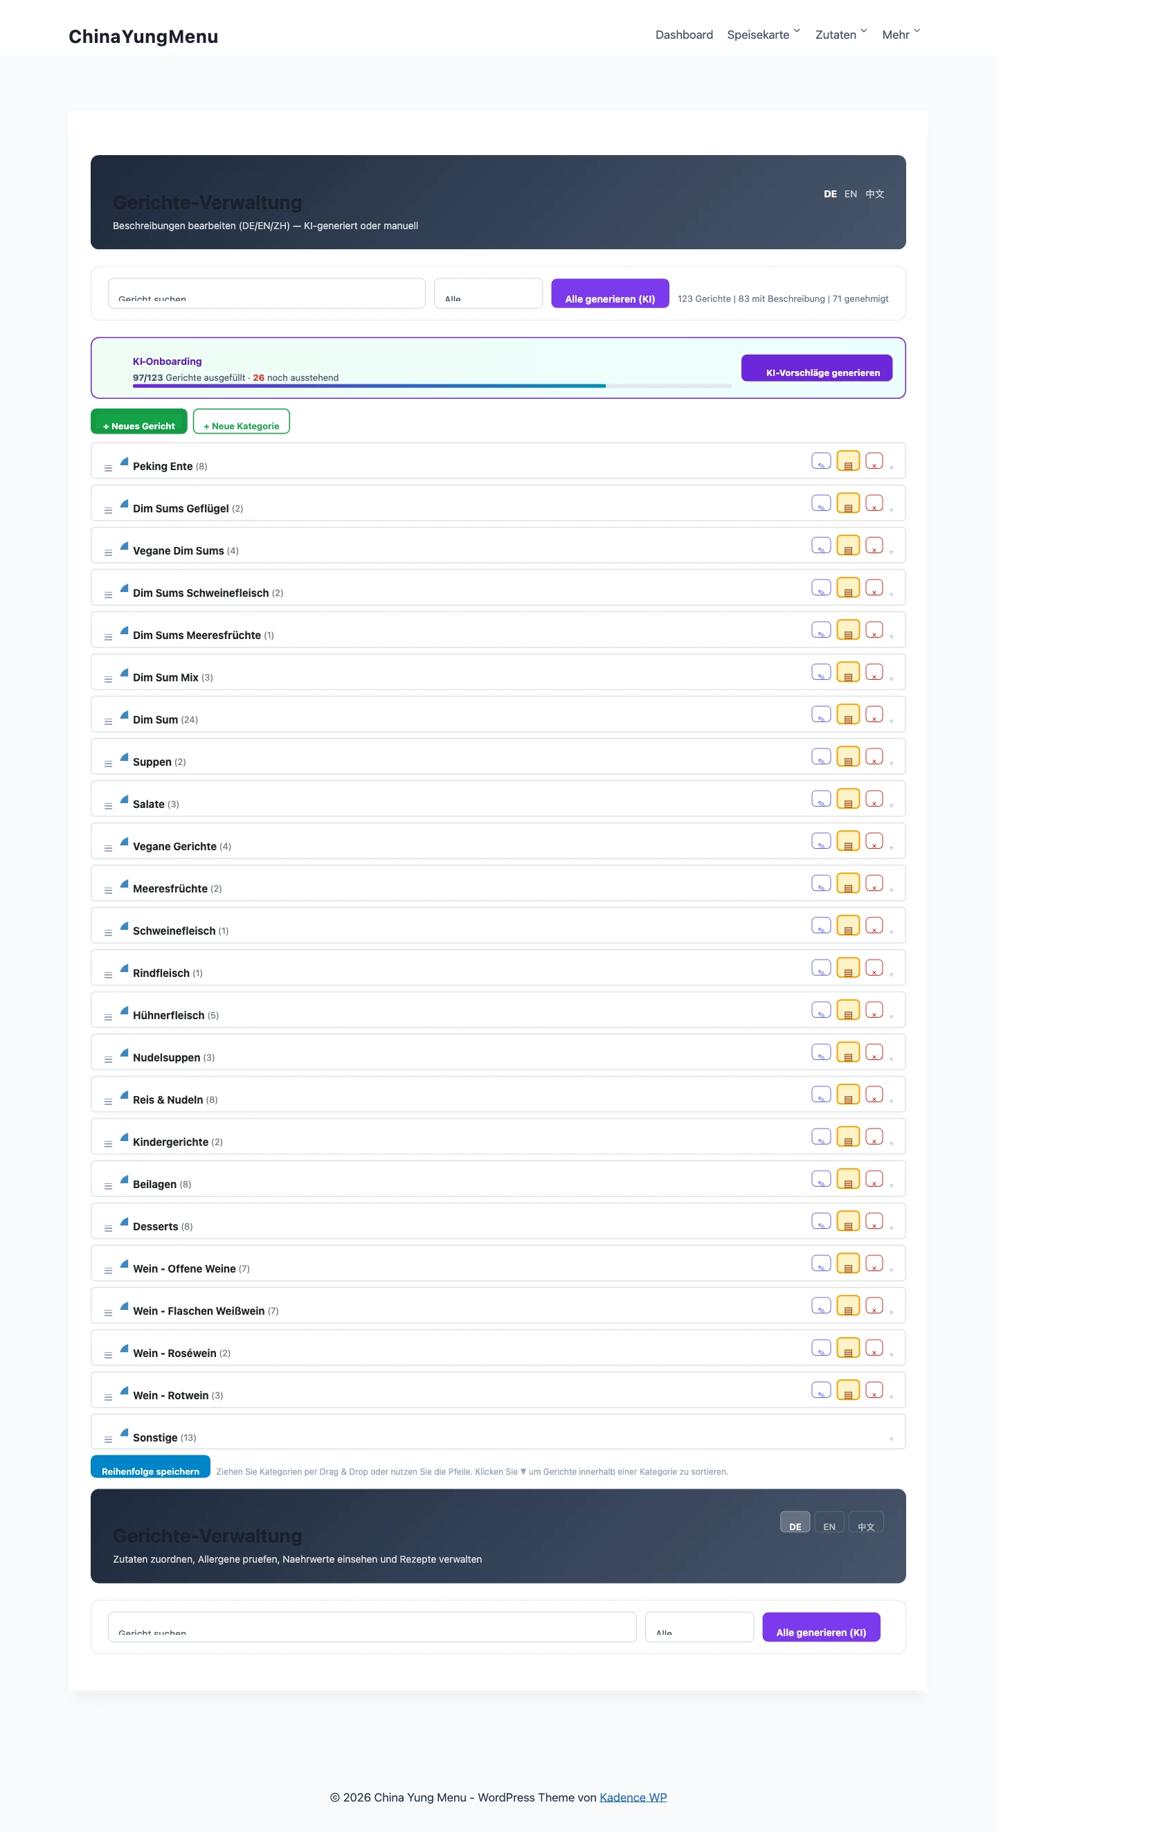Open the Dashboard menu item

click(684, 35)
